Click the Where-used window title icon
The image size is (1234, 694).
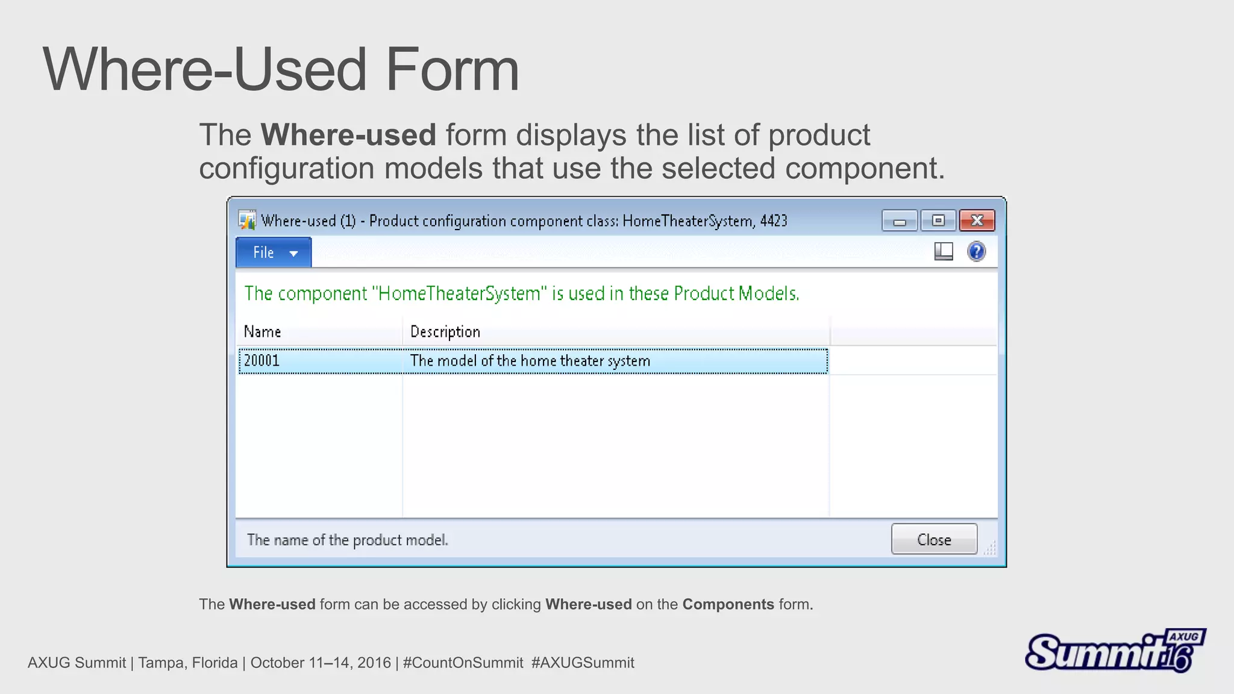pos(247,220)
